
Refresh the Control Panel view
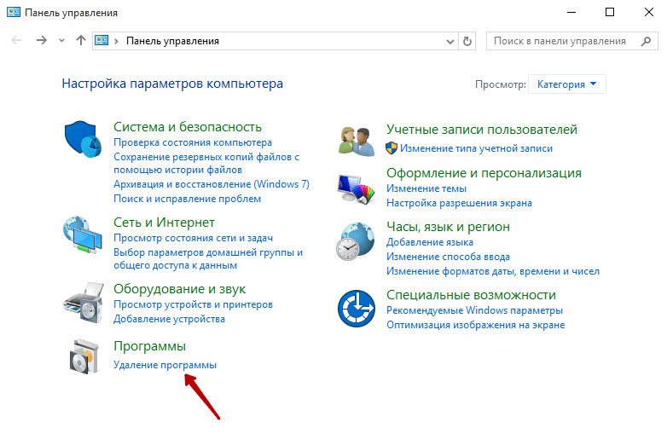(x=467, y=41)
